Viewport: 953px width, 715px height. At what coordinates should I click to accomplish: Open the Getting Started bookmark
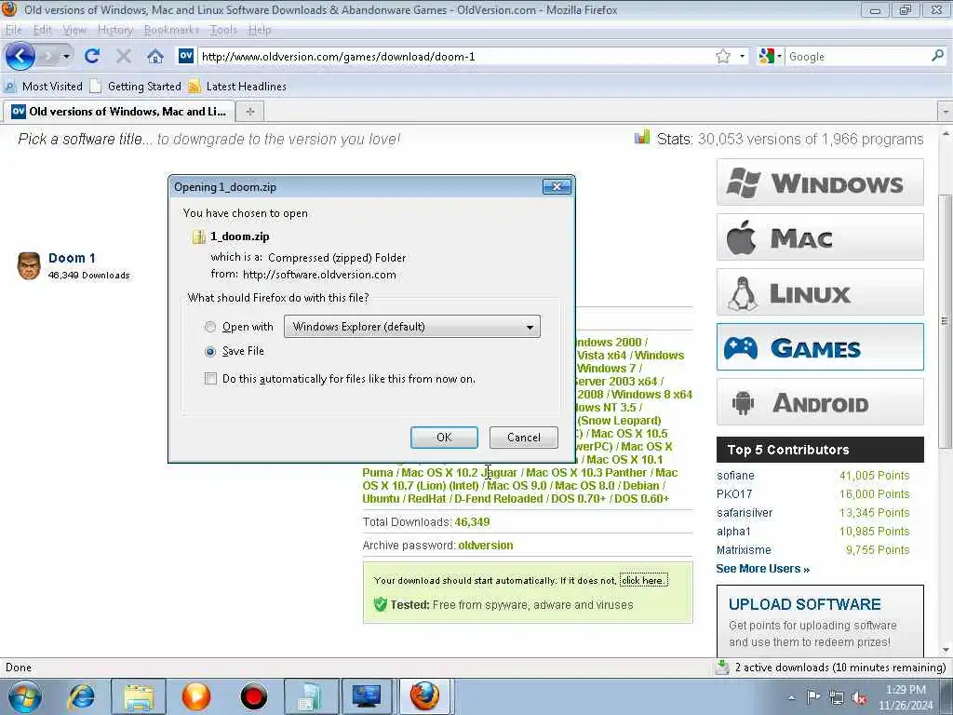click(136, 87)
